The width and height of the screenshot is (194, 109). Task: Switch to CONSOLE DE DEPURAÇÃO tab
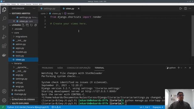coord(79,68)
